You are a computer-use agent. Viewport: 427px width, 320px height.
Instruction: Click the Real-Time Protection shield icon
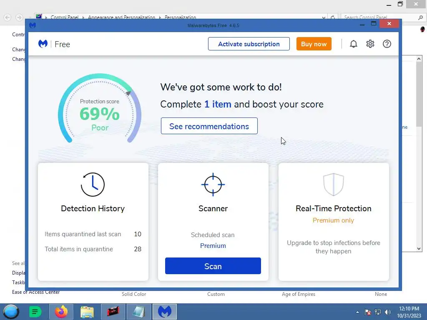coord(333,184)
